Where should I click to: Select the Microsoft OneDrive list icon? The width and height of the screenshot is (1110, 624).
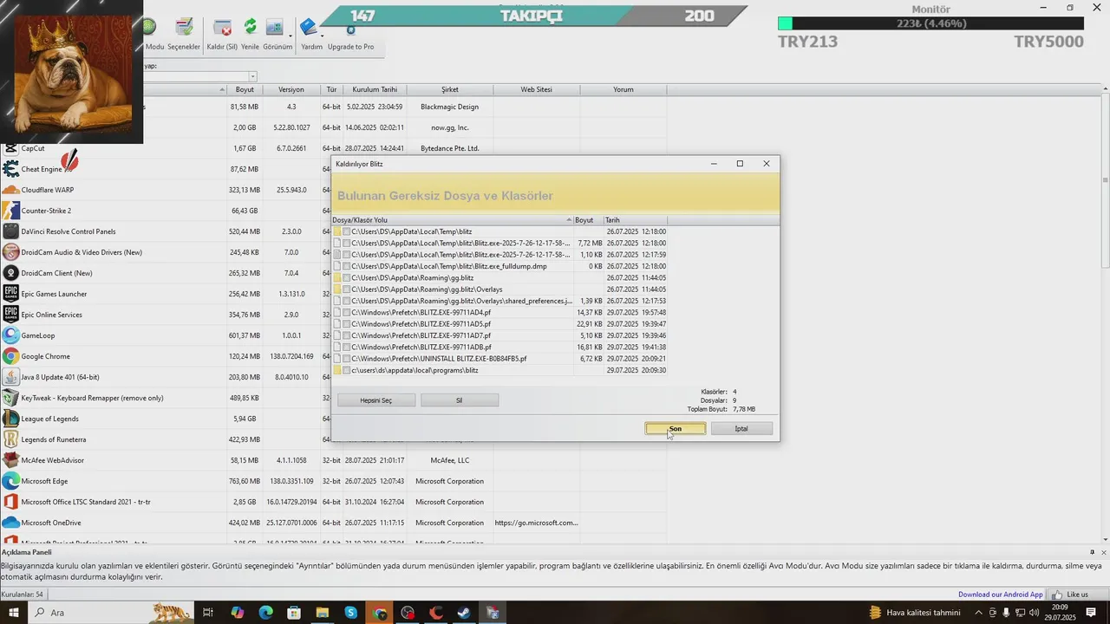10,523
